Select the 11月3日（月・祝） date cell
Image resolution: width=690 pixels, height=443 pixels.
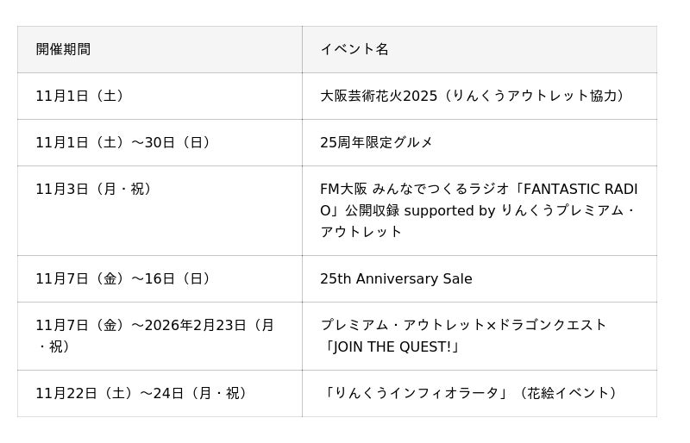pyautogui.click(x=97, y=189)
